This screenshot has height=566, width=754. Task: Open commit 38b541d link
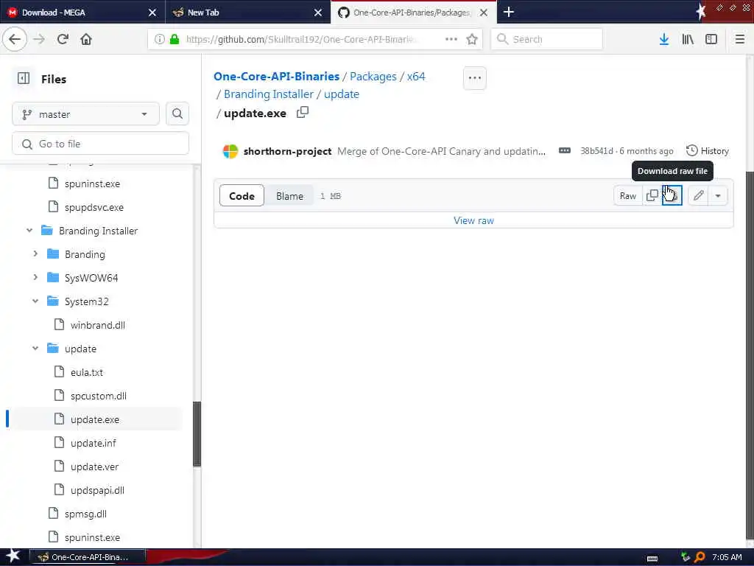(596, 150)
